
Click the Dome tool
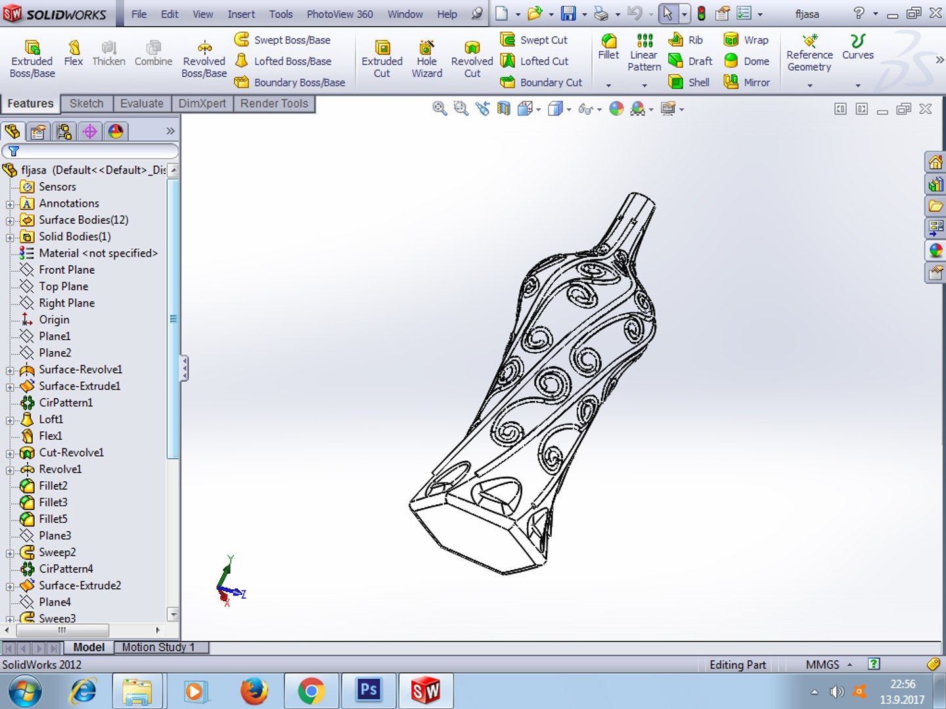click(747, 61)
